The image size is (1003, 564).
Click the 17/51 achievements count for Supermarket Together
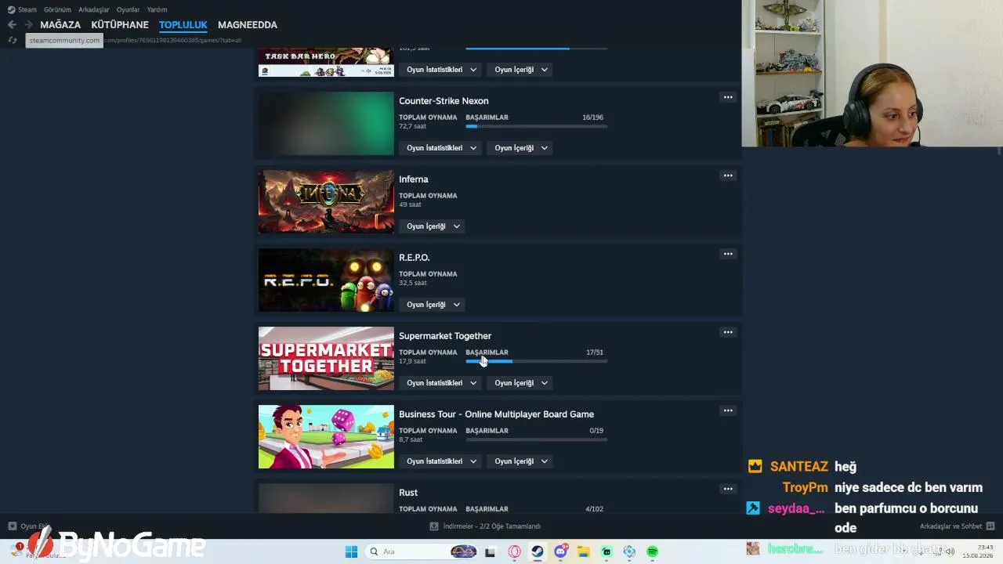click(x=595, y=352)
